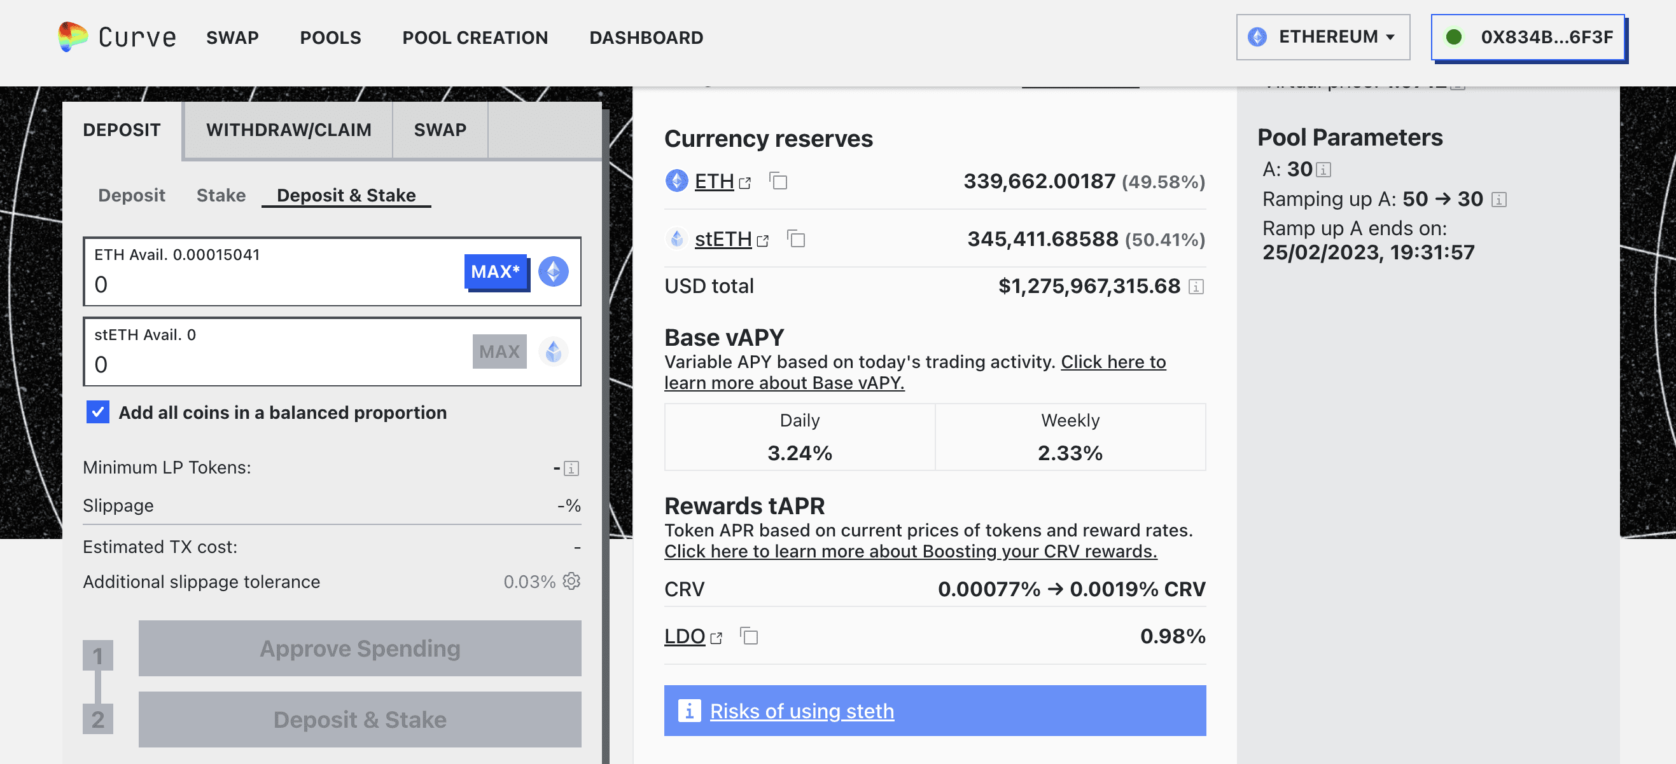Open Risks of using steth link
This screenshot has height=764, width=1676.
click(802, 711)
